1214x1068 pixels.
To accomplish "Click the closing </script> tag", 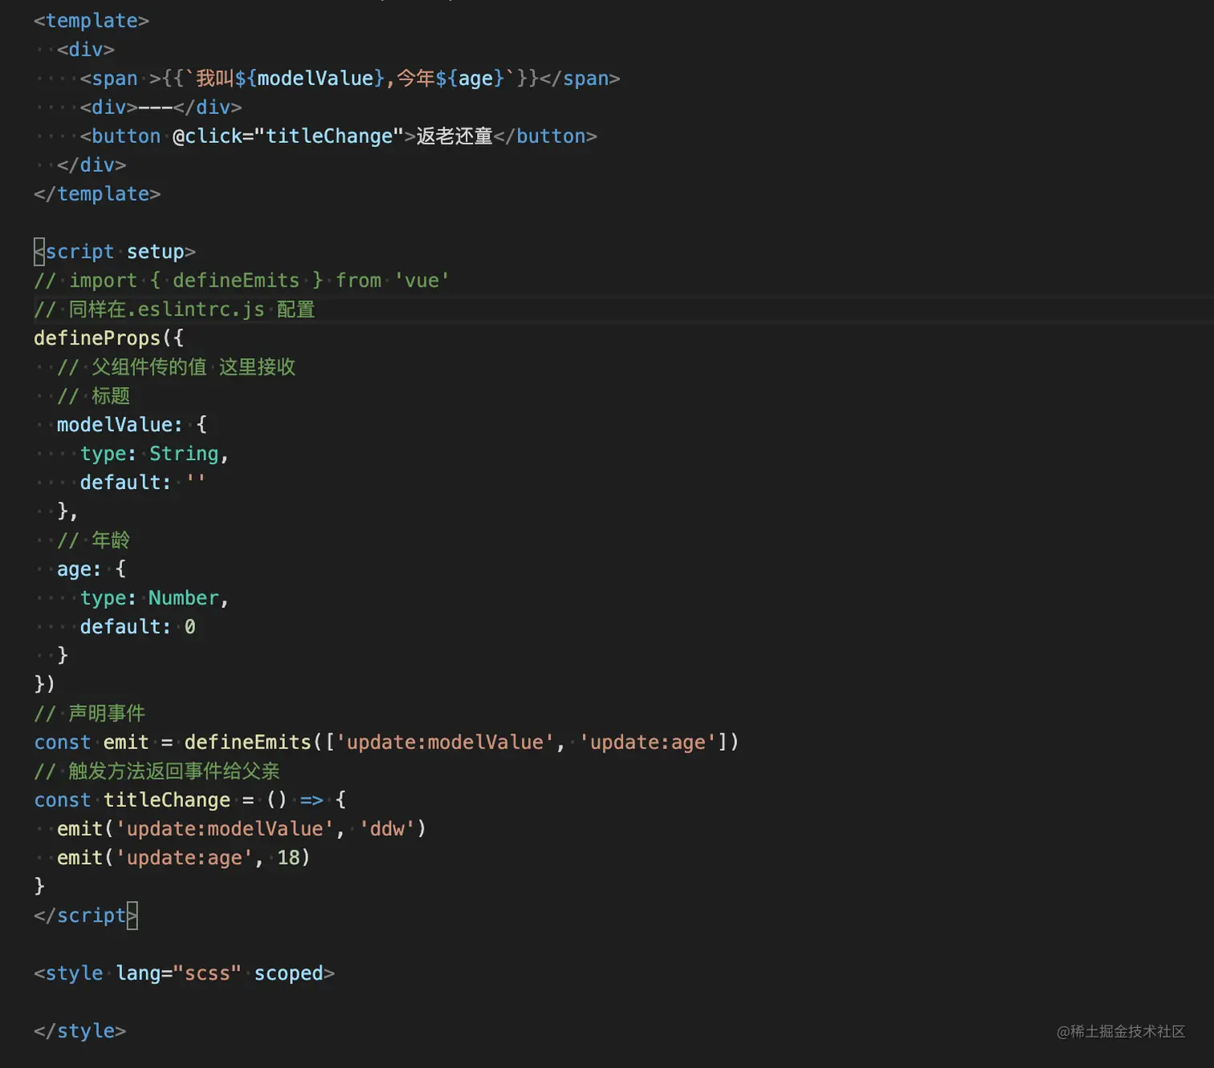I will pyautogui.click(x=86, y=917).
